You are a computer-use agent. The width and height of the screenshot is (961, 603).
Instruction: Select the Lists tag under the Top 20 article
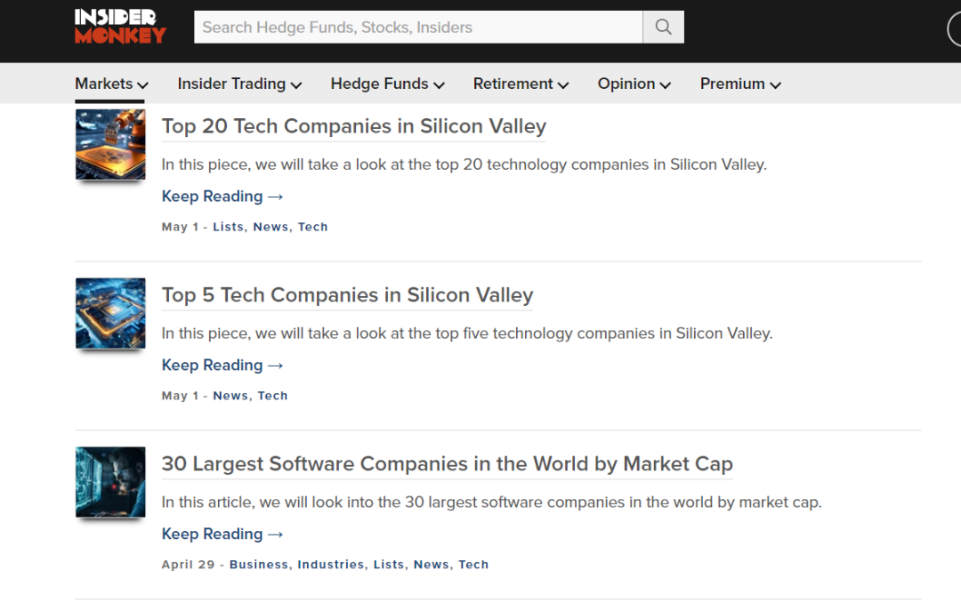(x=228, y=227)
